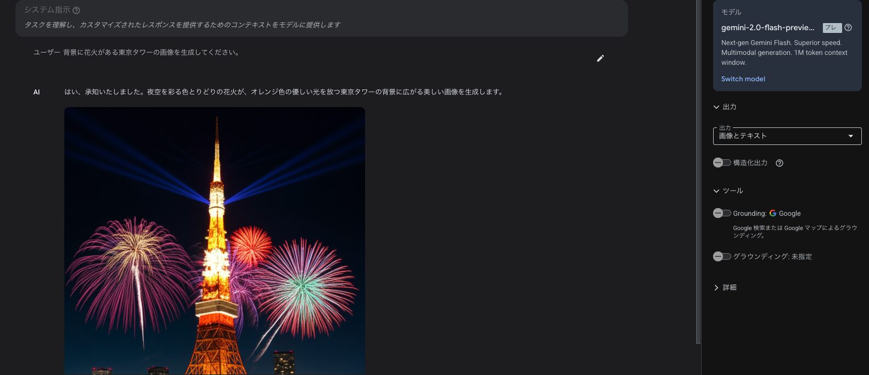Image resolution: width=869 pixels, height=375 pixels.
Task: Click help icon beside model name badge
Action: 848,27
